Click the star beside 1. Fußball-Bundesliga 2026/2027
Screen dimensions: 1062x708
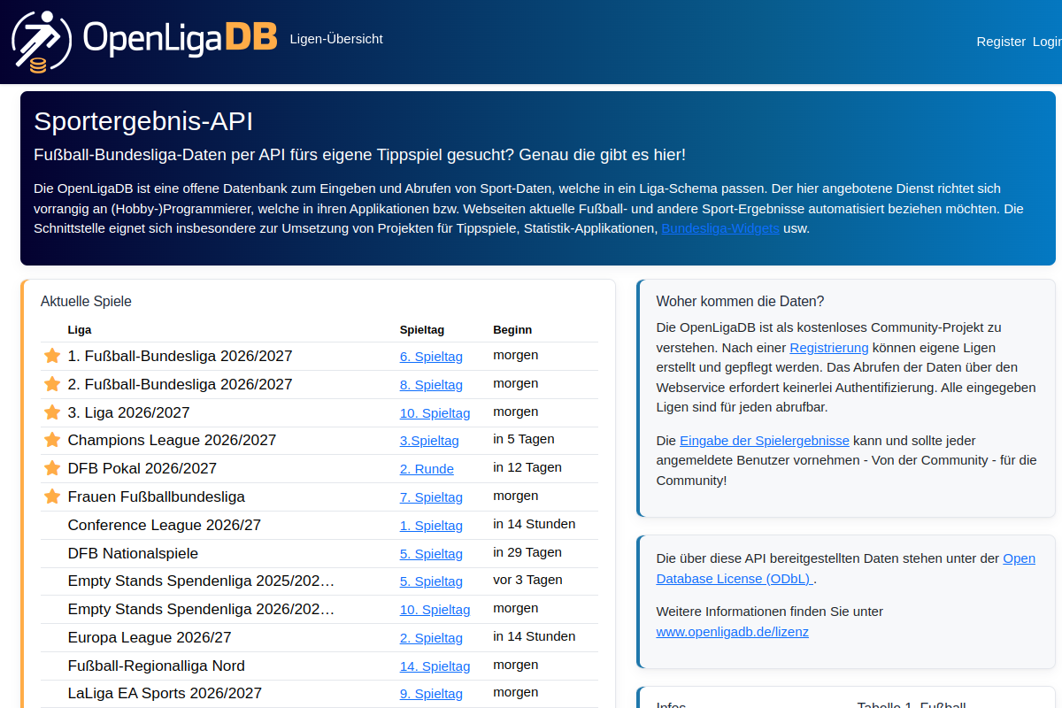[x=52, y=356]
